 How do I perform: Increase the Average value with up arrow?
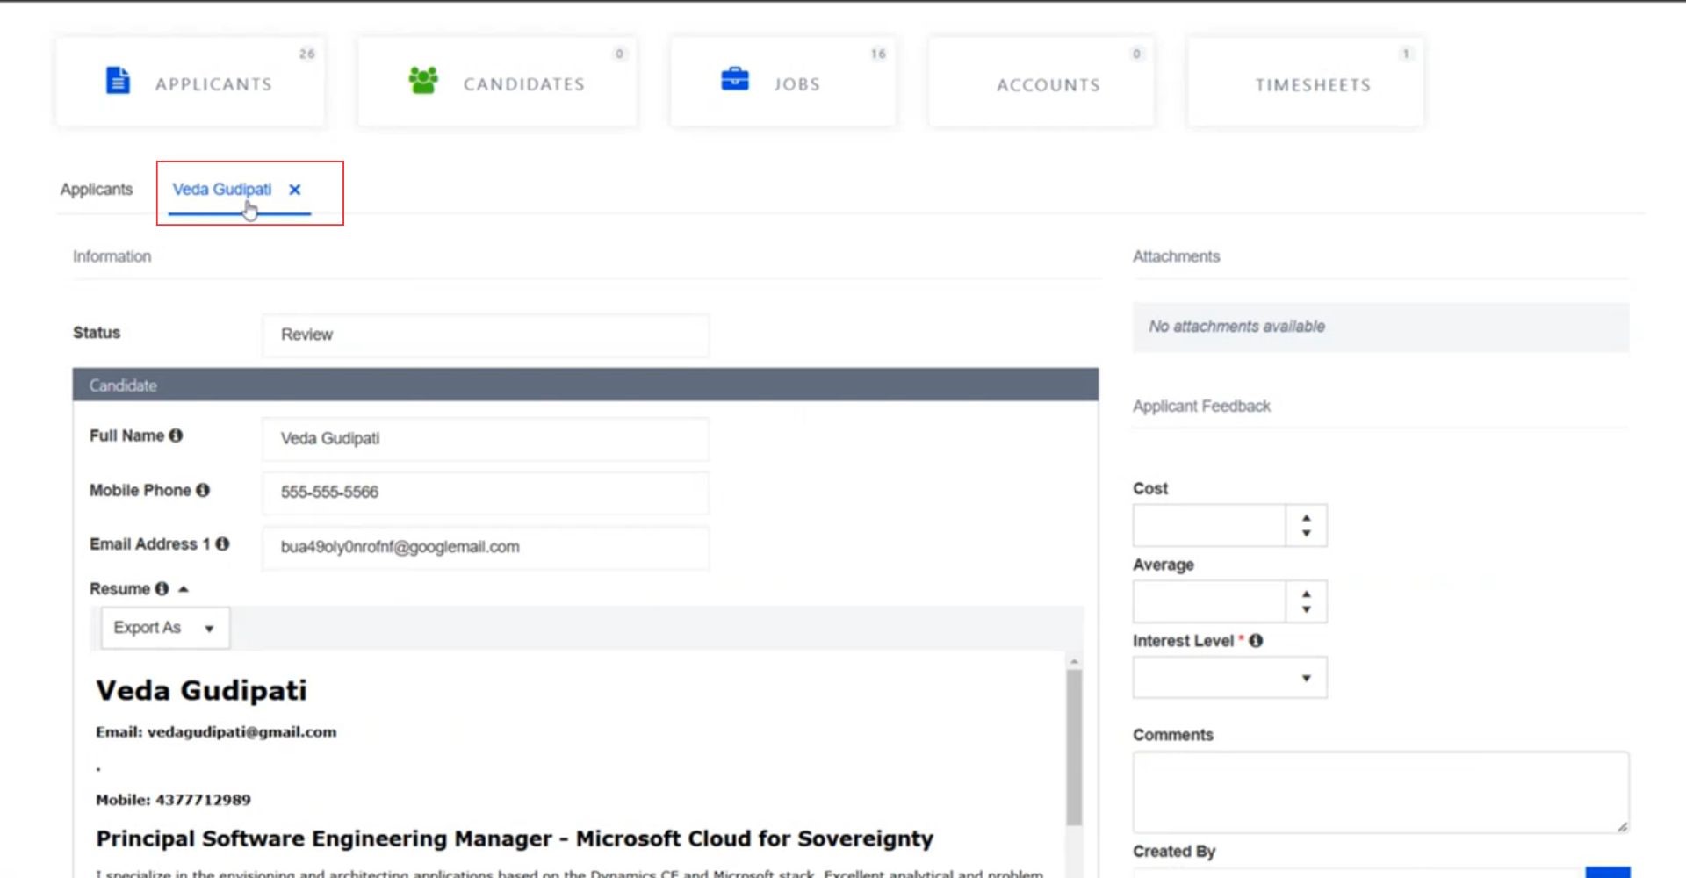[x=1307, y=594]
